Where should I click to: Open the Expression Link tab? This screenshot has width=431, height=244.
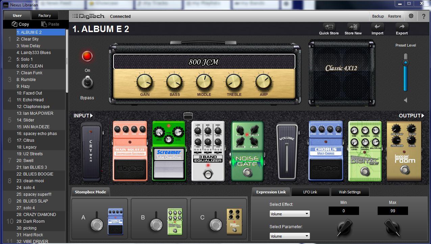point(271,192)
